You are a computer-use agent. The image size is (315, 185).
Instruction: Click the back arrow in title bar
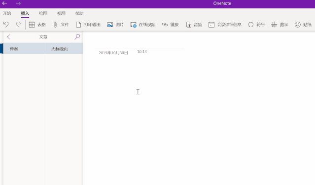(4, 3)
